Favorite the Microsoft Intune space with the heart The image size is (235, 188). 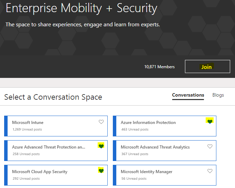coord(101,122)
